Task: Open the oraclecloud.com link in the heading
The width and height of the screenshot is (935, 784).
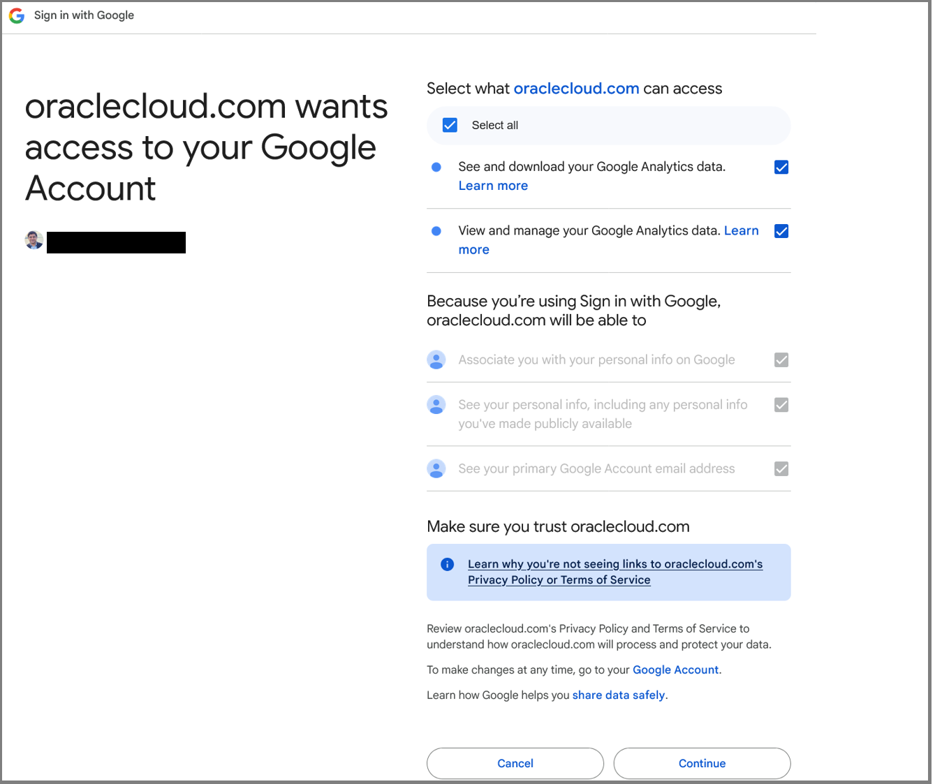Action: point(576,89)
